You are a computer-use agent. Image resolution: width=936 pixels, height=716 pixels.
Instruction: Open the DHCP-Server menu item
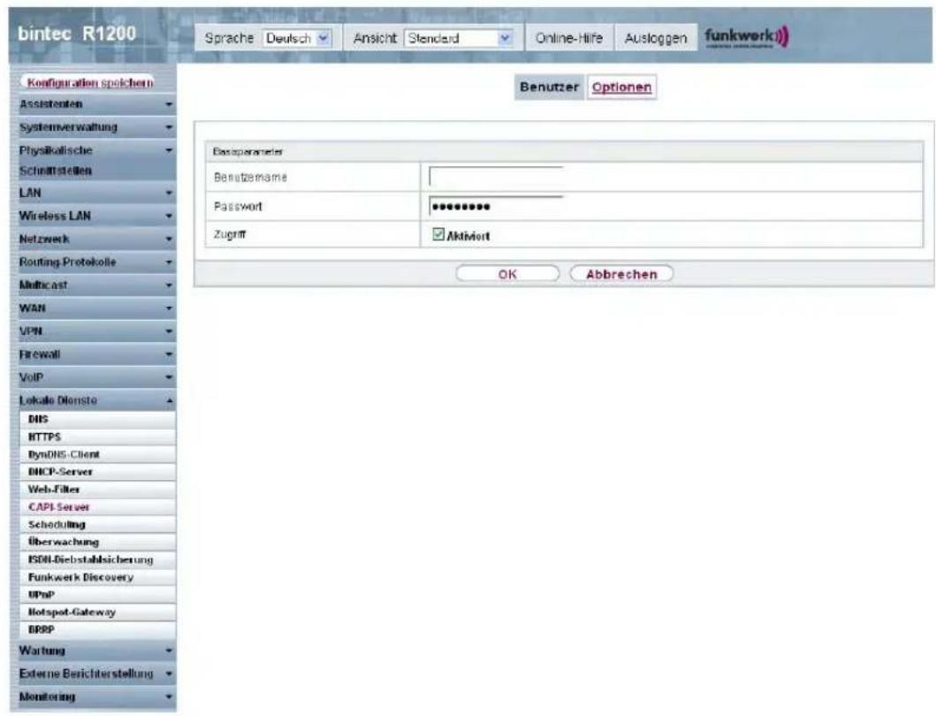pos(98,472)
